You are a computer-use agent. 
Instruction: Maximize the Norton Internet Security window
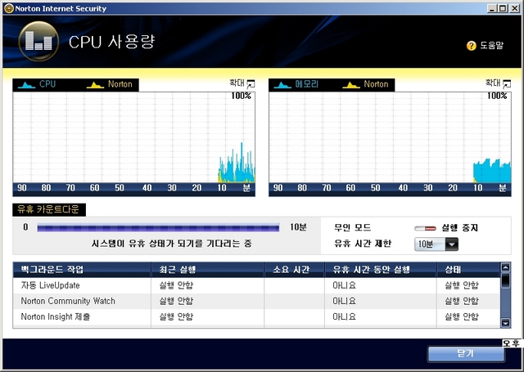[503, 9]
